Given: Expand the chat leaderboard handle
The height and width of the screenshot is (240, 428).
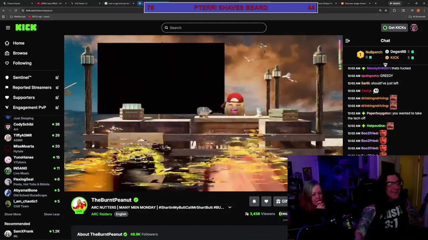Looking at the screenshot, I should pyautogui.click(x=385, y=65).
